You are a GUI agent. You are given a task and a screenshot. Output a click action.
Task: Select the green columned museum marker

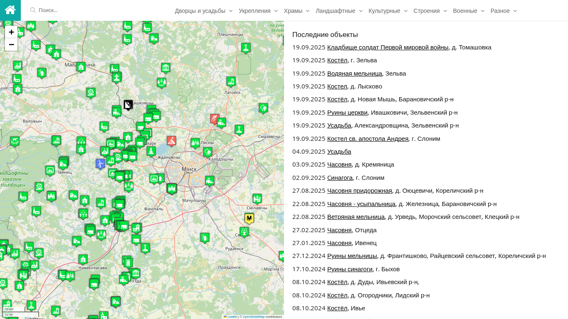tap(165, 68)
